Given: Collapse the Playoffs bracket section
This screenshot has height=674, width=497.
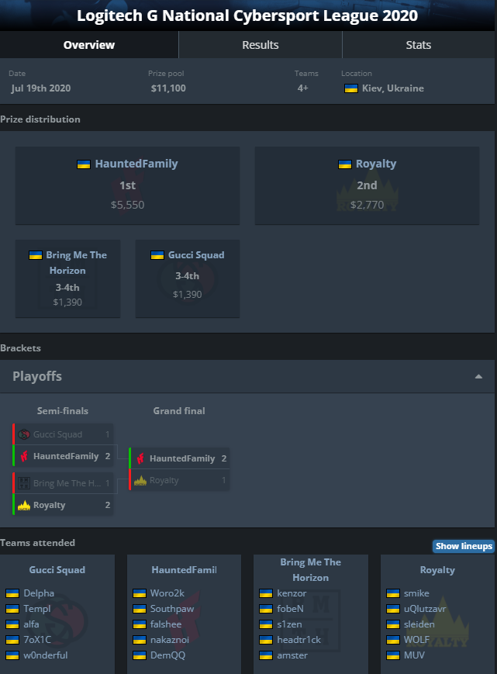Looking at the screenshot, I should [x=478, y=376].
